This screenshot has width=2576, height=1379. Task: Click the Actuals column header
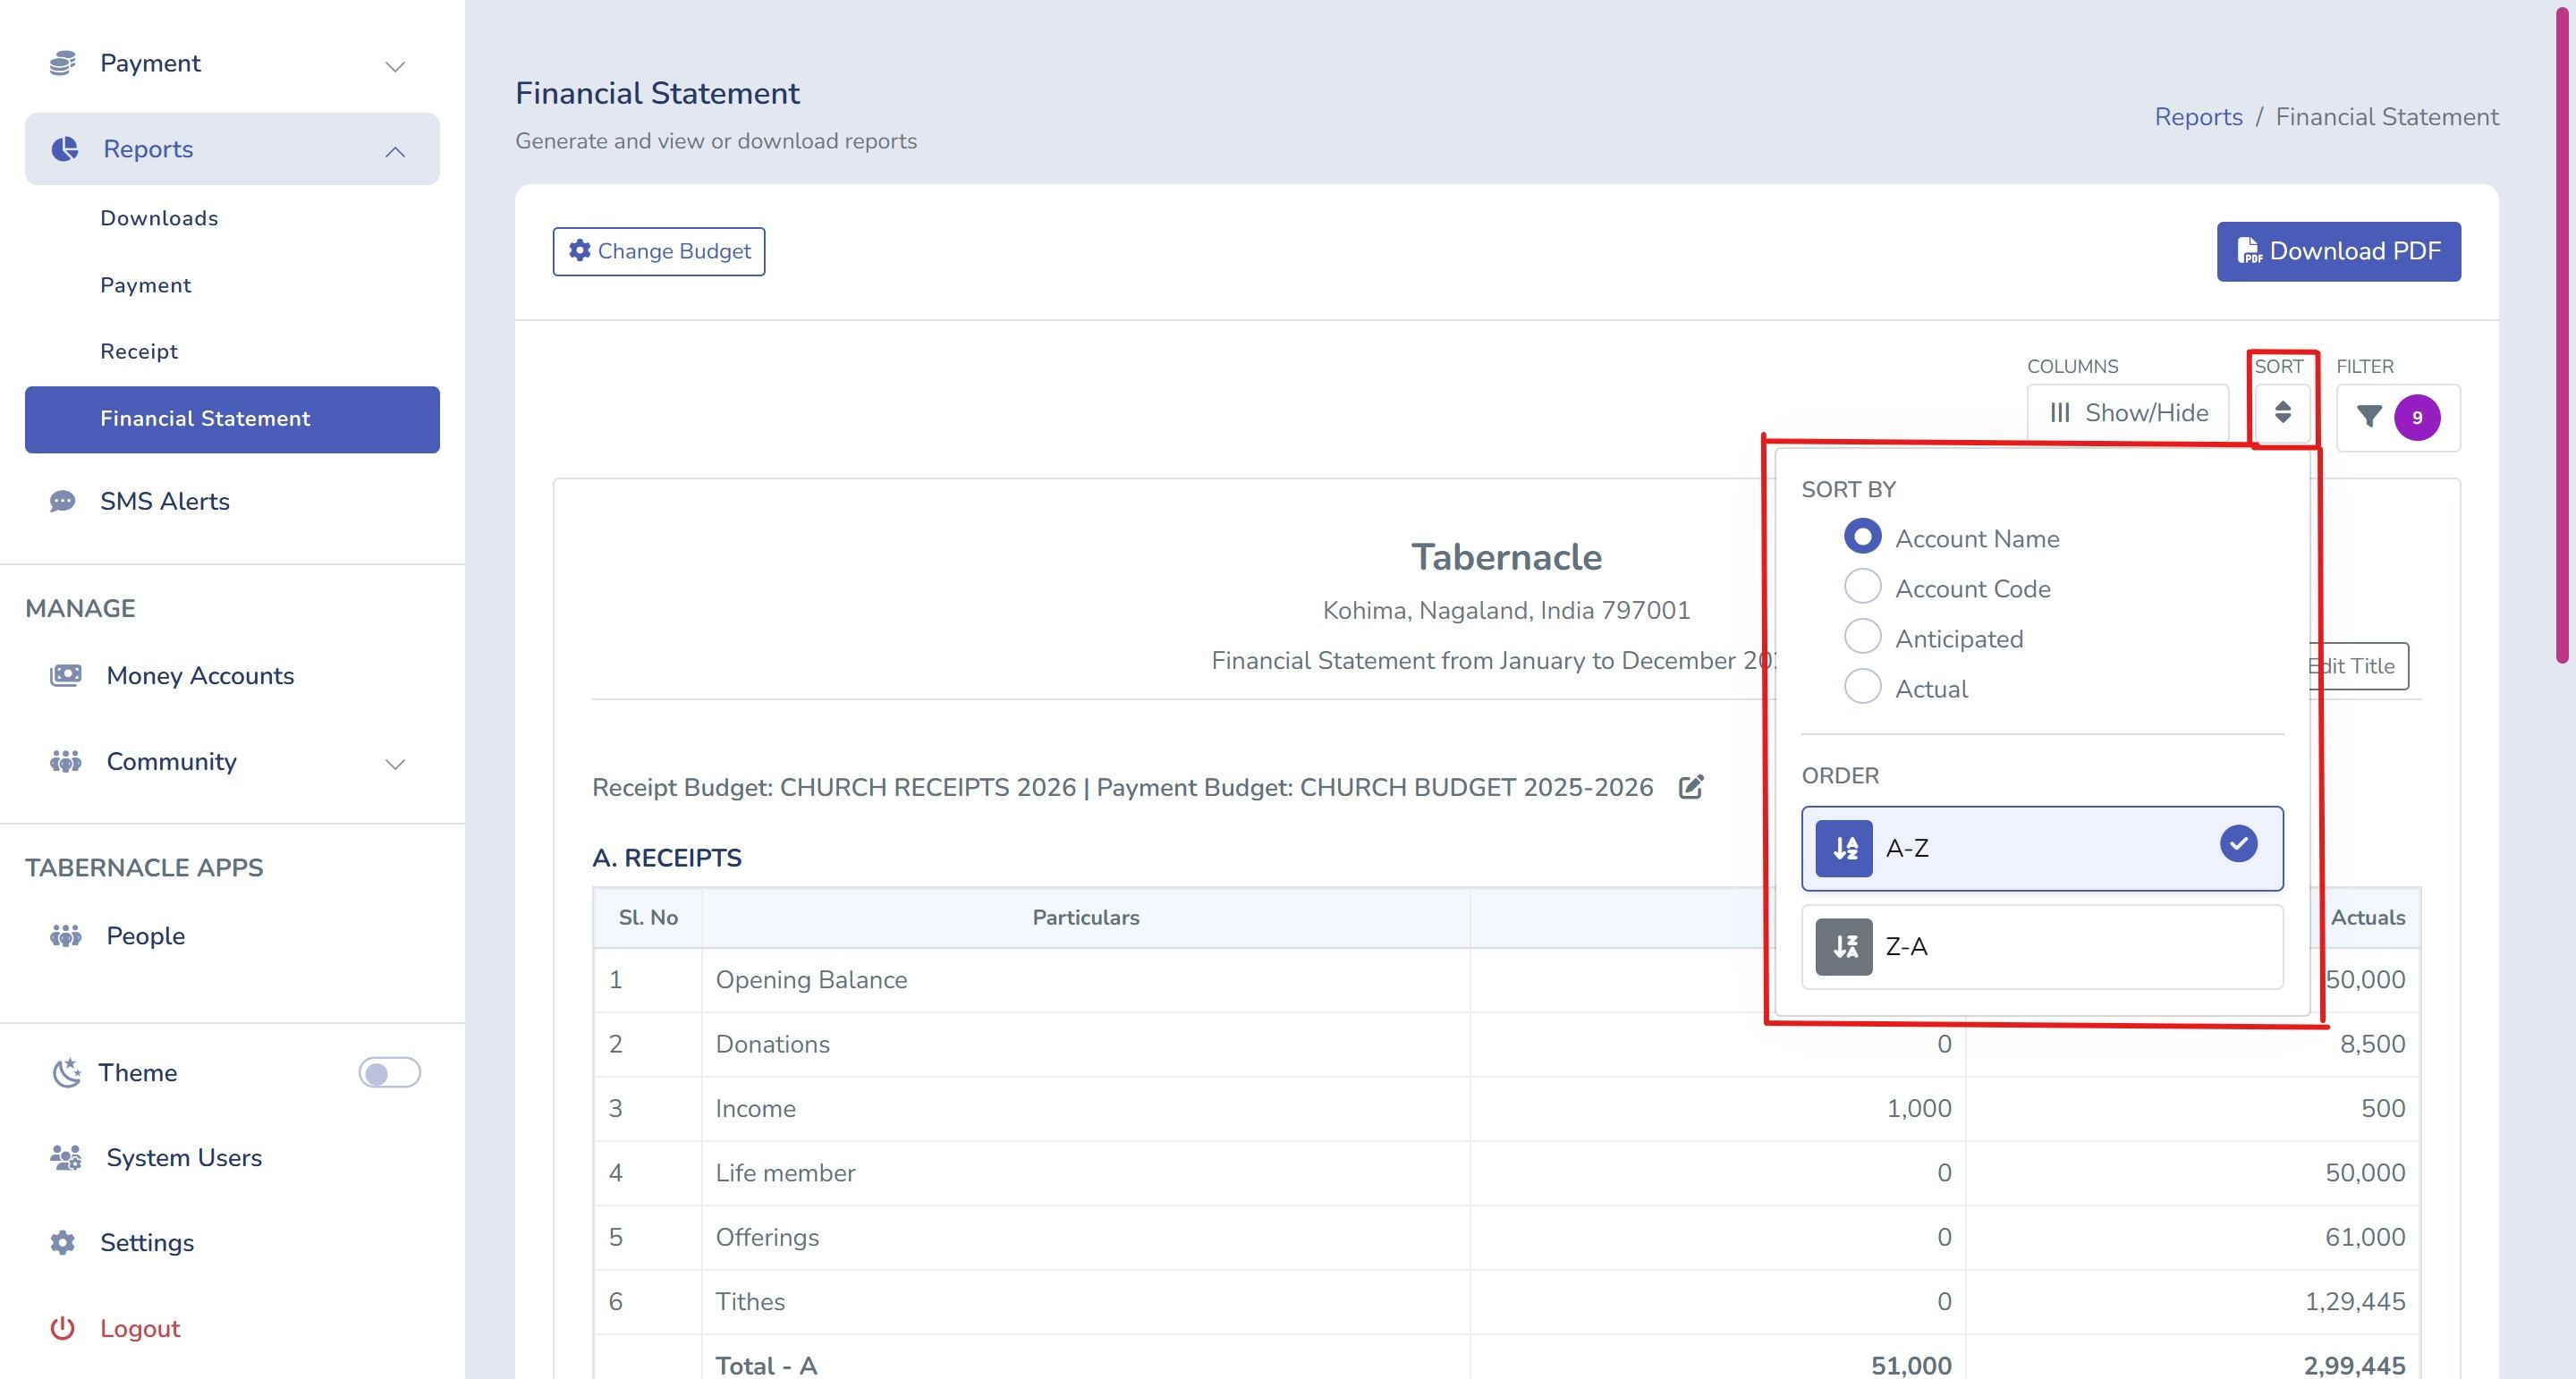point(2367,918)
